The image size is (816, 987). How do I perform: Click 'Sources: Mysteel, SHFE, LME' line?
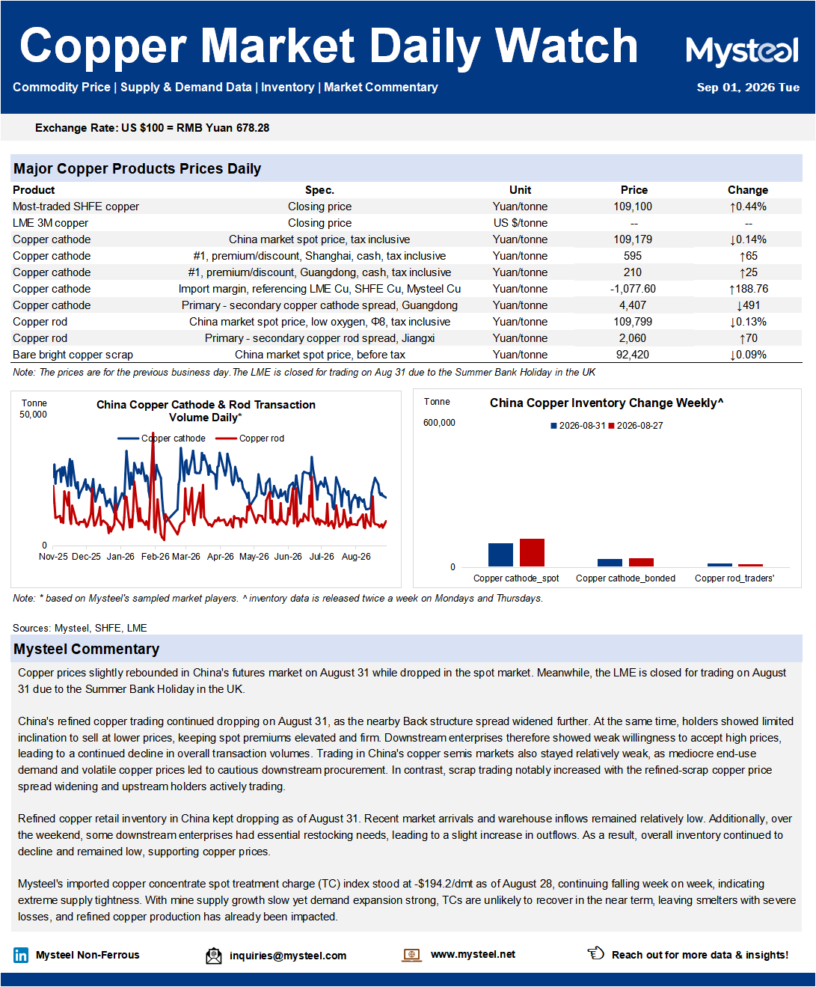tap(80, 628)
